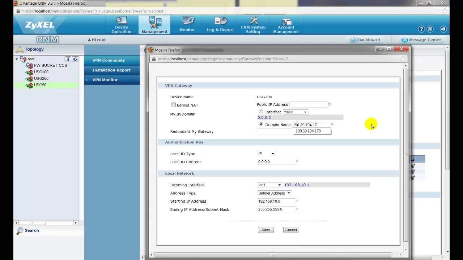Click main Firefox bookmark star icon
The height and width of the screenshot is (260, 463).
click(445, 11)
